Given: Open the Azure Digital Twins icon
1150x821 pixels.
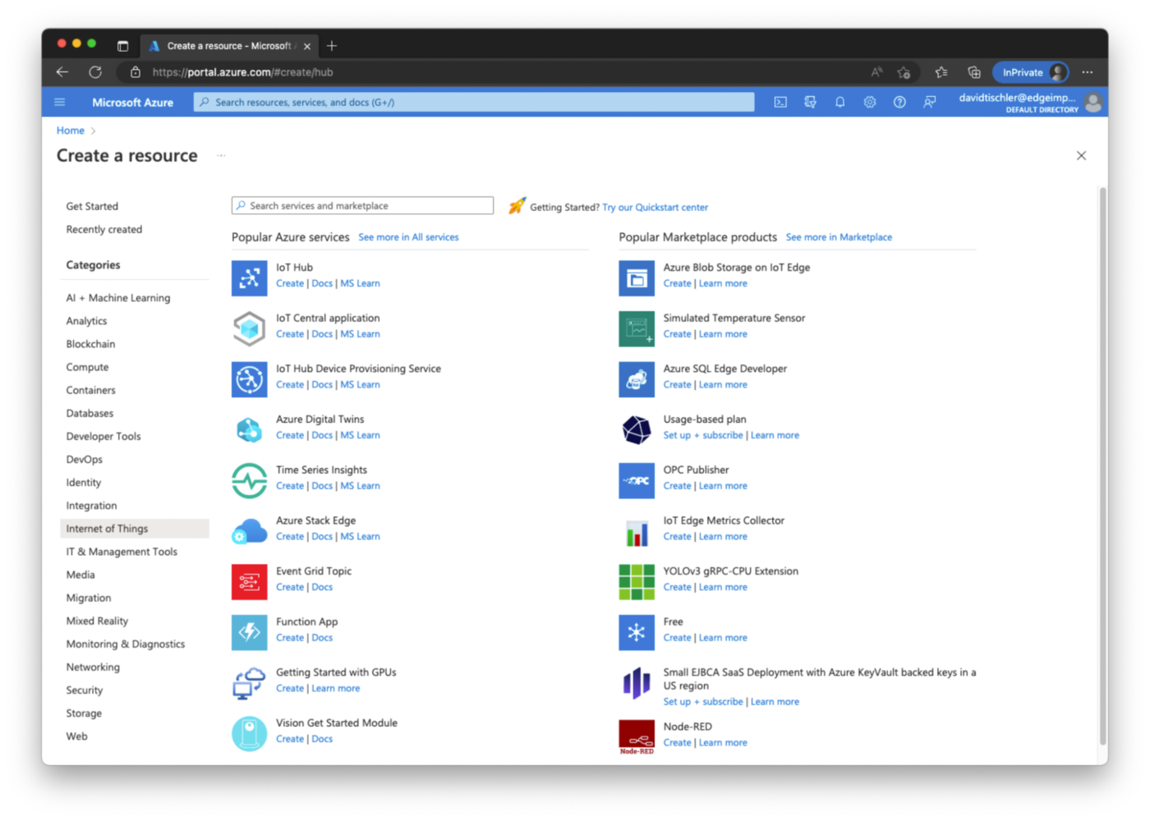Looking at the screenshot, I should click(249, 429).
